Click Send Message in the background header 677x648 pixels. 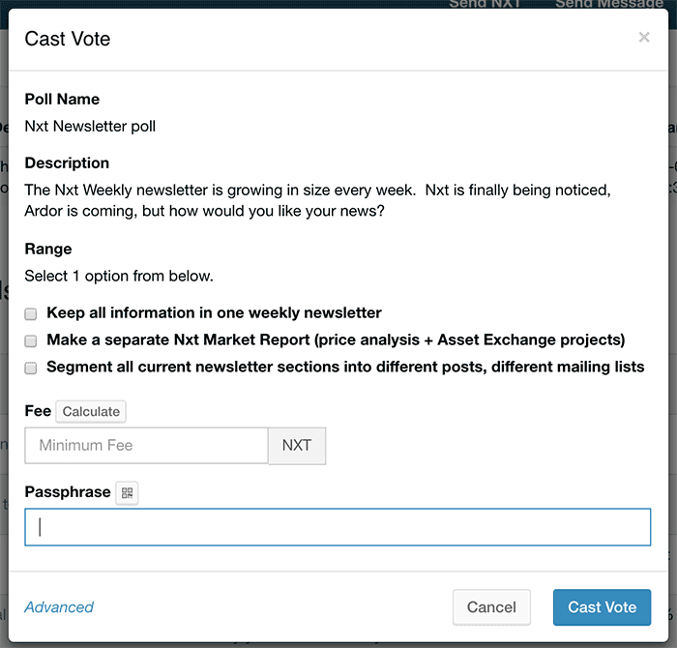(608, 4)
